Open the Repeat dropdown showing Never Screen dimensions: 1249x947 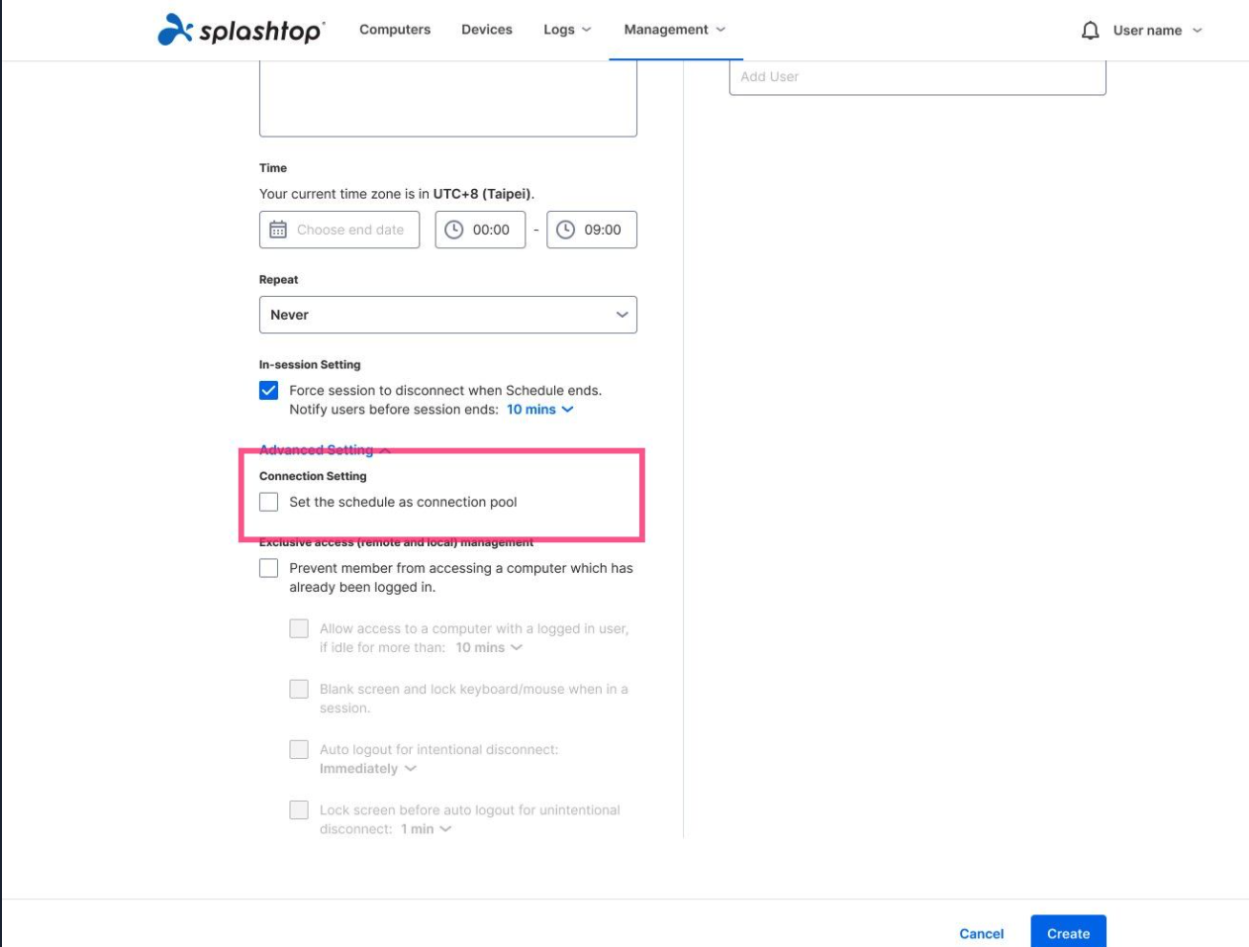(x=447, y=314)
